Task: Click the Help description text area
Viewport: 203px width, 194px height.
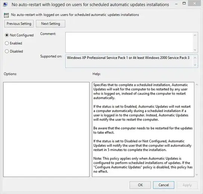Action: [x=143, y=130]
